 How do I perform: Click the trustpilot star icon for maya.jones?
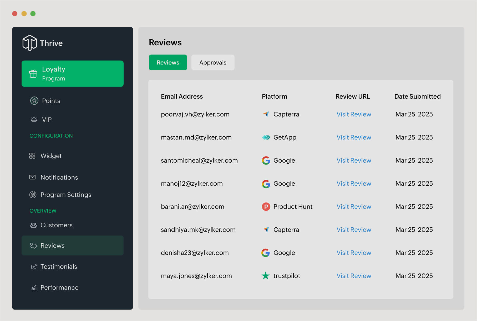[x=265, y=276]
